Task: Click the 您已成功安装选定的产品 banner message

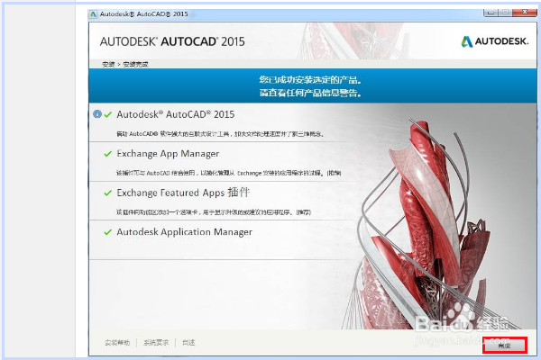Action: click(x=310, y=80)
